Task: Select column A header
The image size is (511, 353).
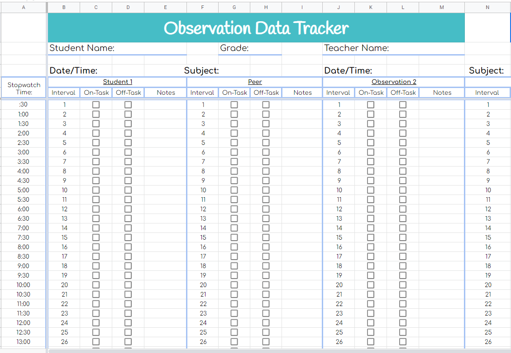Action: [x=24, y=7]
